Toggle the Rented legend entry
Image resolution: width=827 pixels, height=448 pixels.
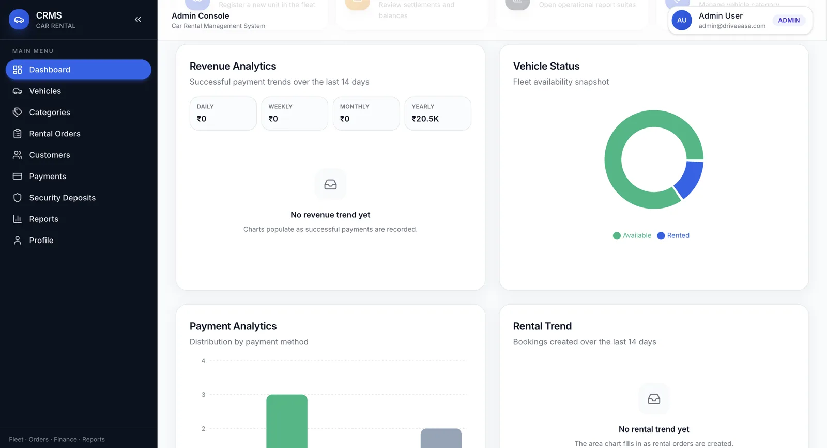(x=673, y=235)
